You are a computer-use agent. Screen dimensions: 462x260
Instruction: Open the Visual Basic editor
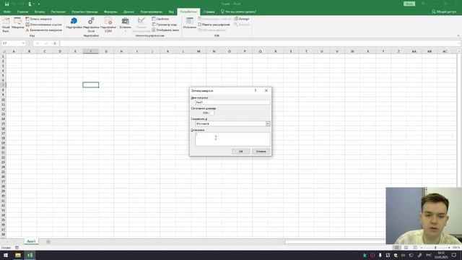[6, 25]
